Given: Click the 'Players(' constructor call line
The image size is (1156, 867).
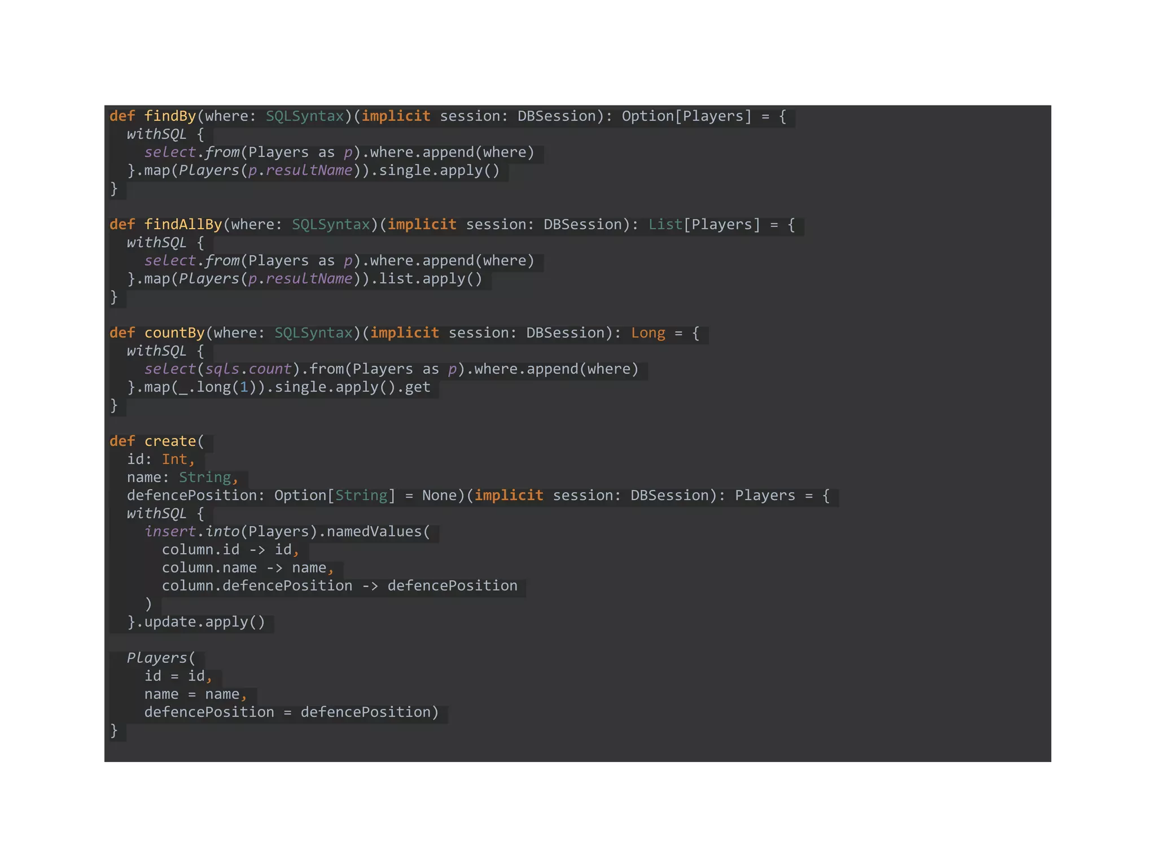Looking at the screenshot, I should pos(161,658).
